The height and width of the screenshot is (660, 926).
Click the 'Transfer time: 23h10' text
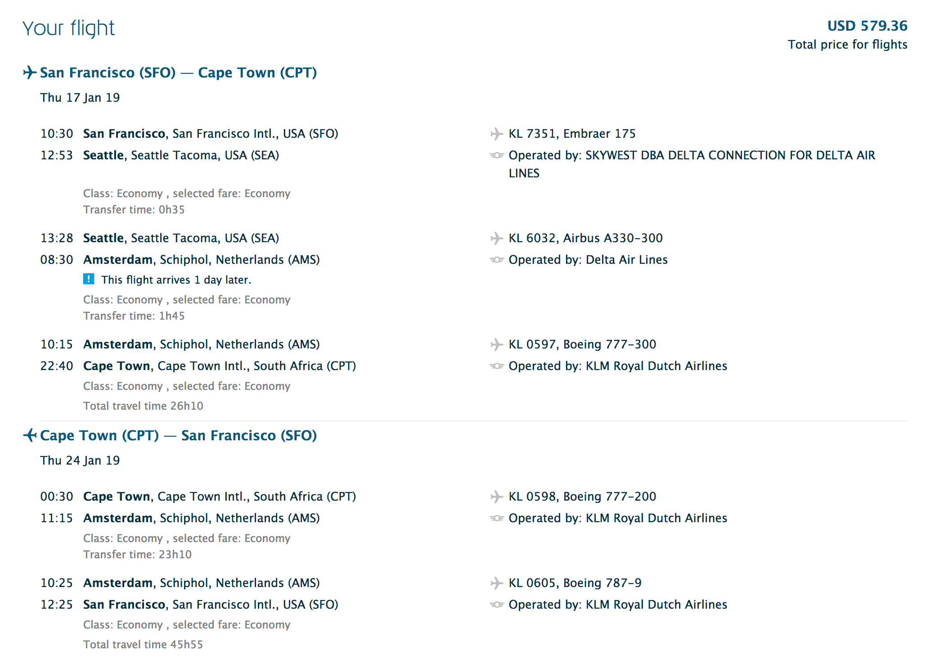137,554
